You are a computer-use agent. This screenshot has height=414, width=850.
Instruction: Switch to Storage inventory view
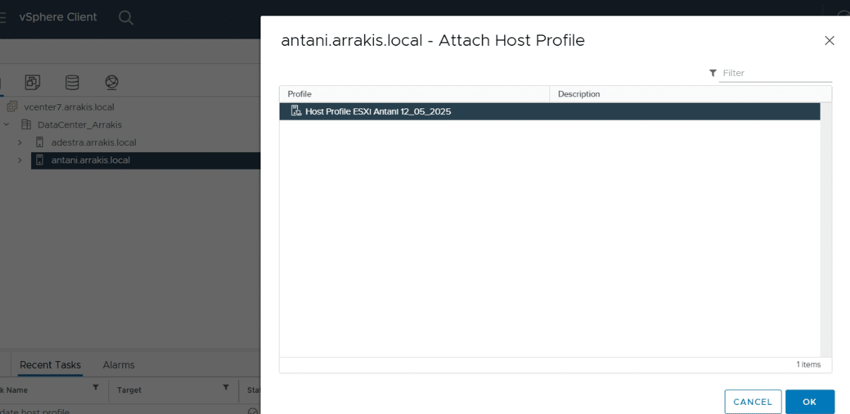[72, 82]
